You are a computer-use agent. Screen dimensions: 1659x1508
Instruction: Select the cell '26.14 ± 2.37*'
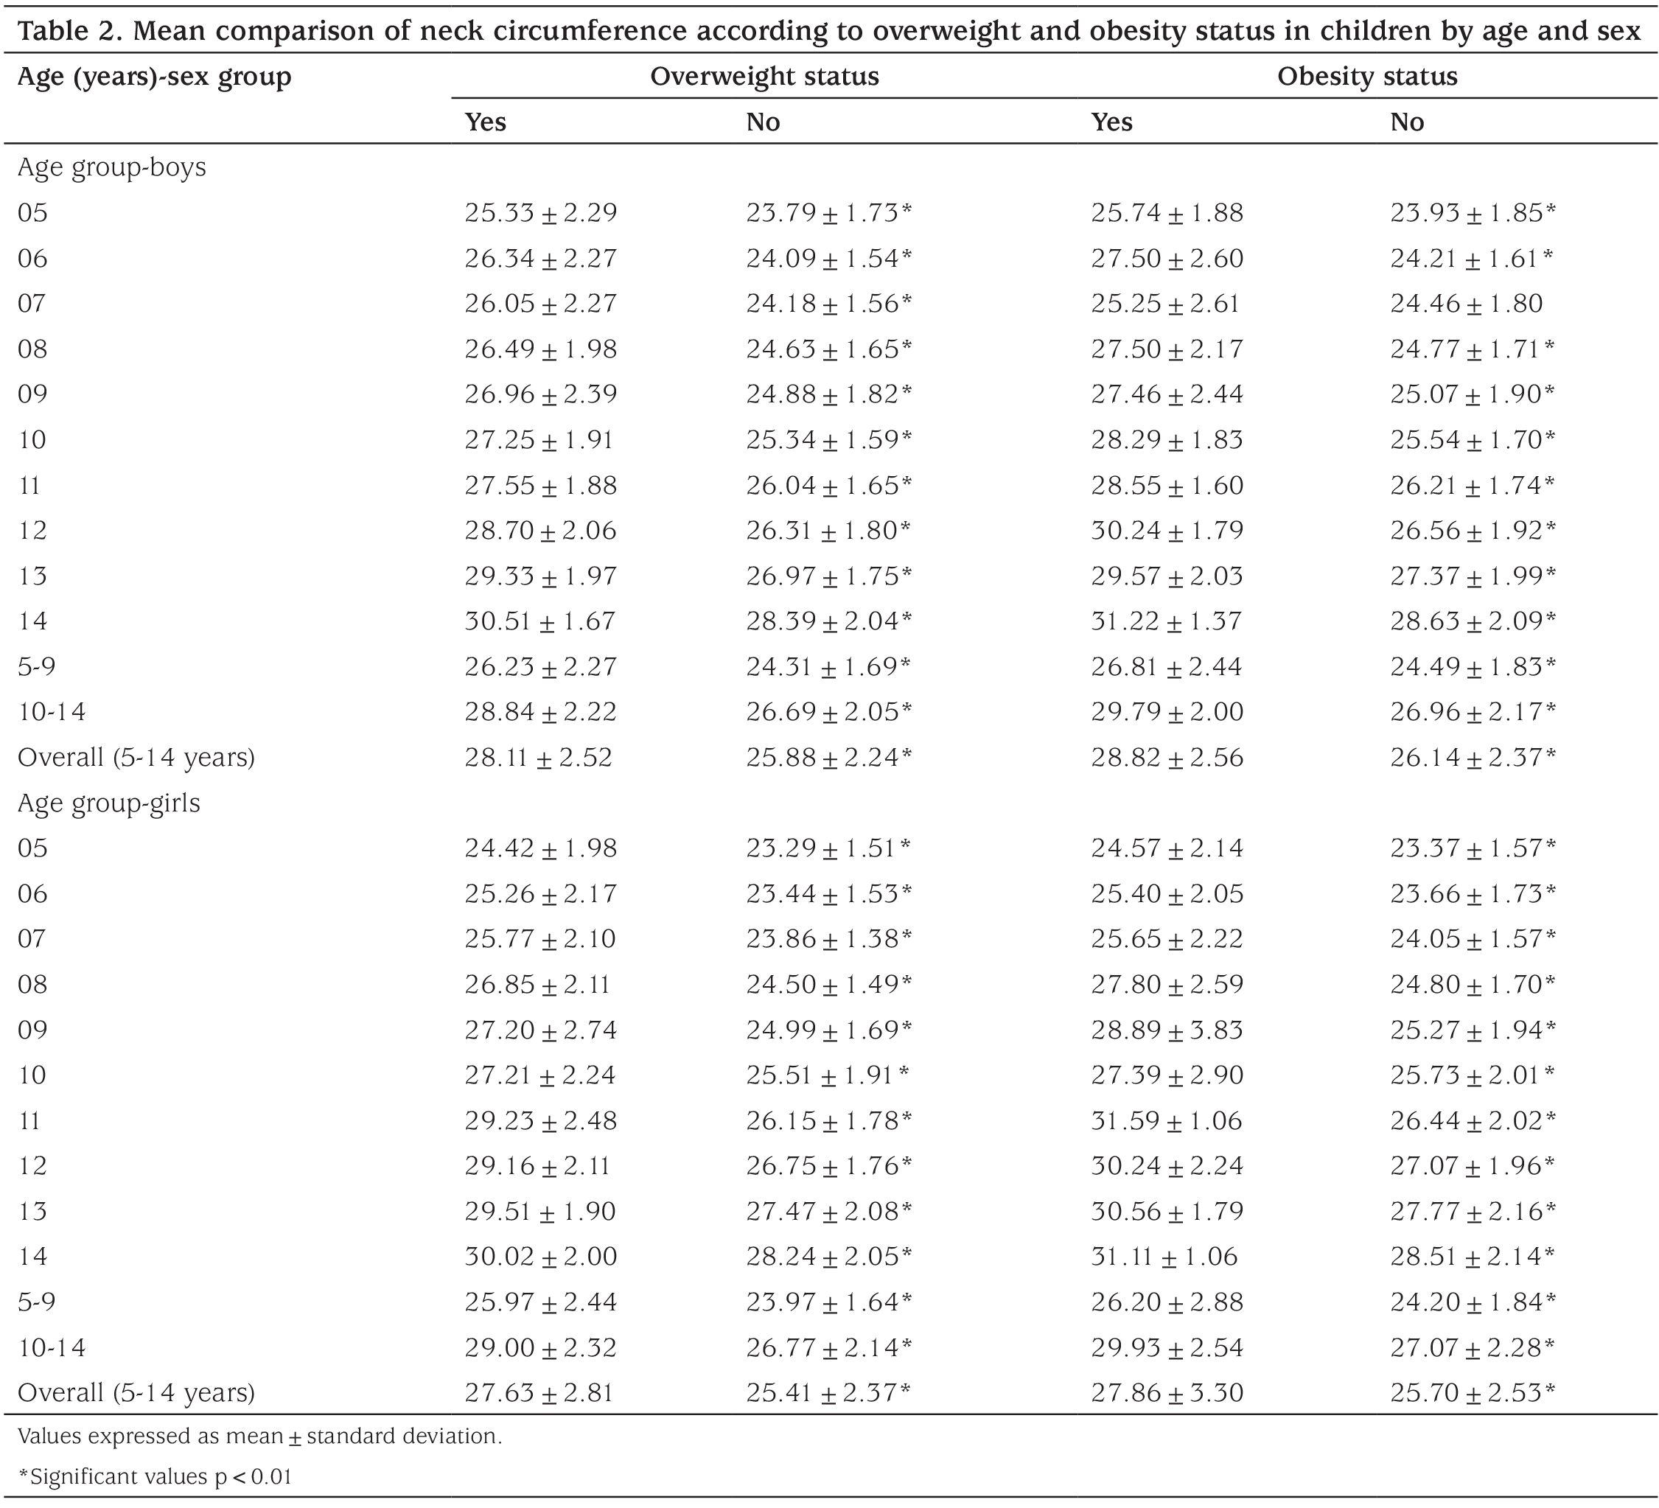coord(1473,757)
